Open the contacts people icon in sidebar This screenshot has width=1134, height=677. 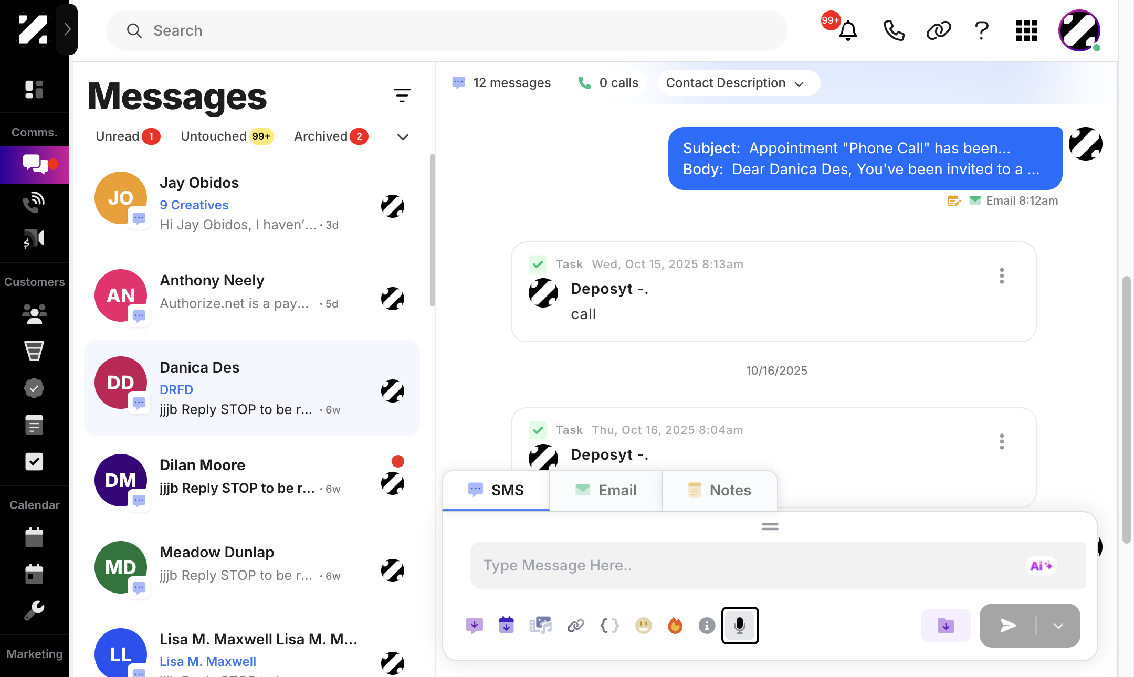point(34,314)
